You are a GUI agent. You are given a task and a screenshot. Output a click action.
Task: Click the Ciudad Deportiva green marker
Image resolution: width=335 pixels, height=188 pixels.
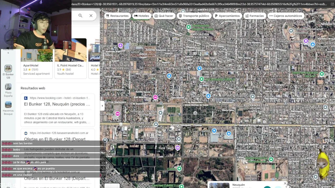[271, 159]
